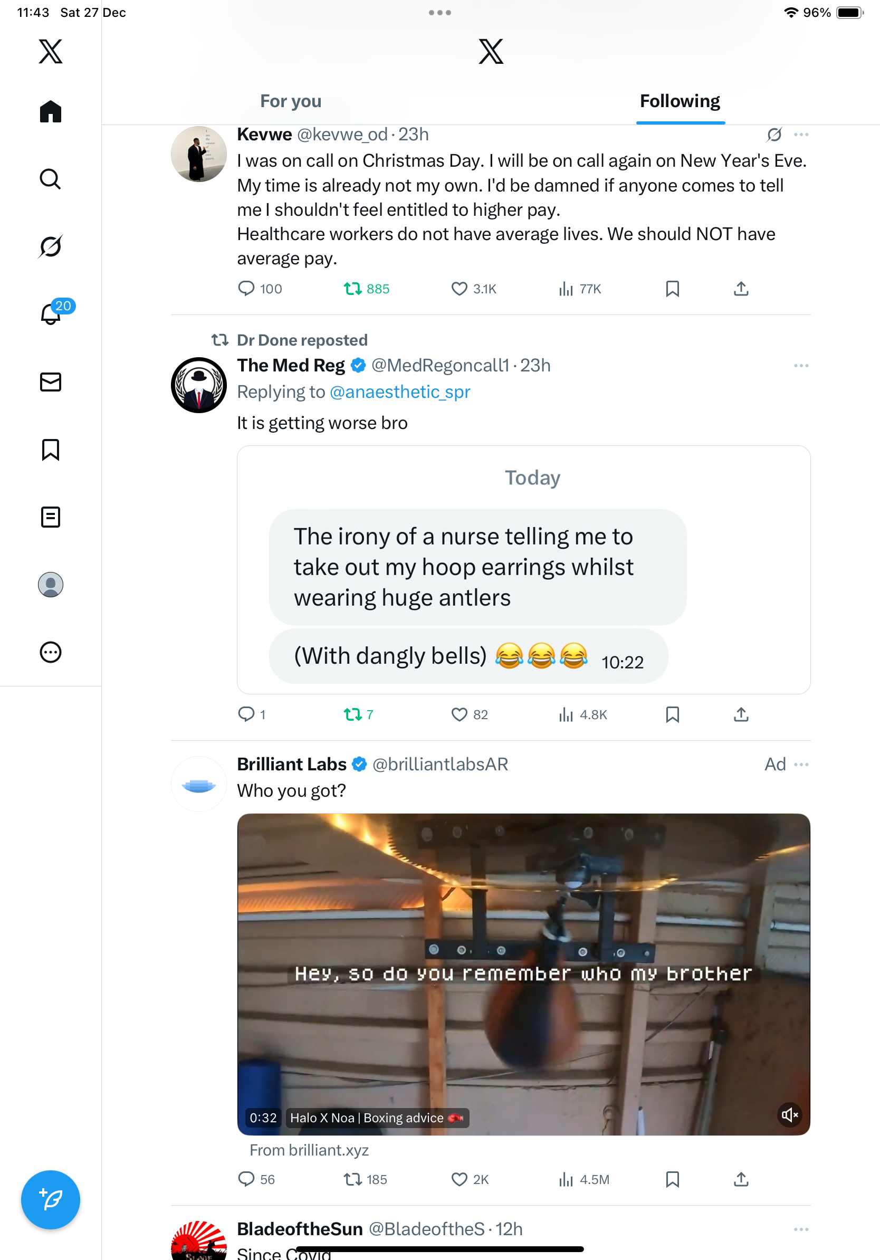Like The Med Reg's reply
Screen dimensions: 880x1260
pos(459,714)
